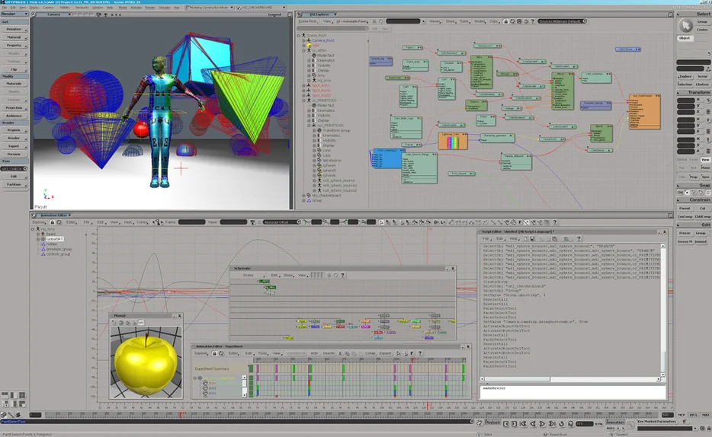Open Modeling Construction Mode dropdown
The height and width of the screenshot is (437, 712).
tap(210, 8)
